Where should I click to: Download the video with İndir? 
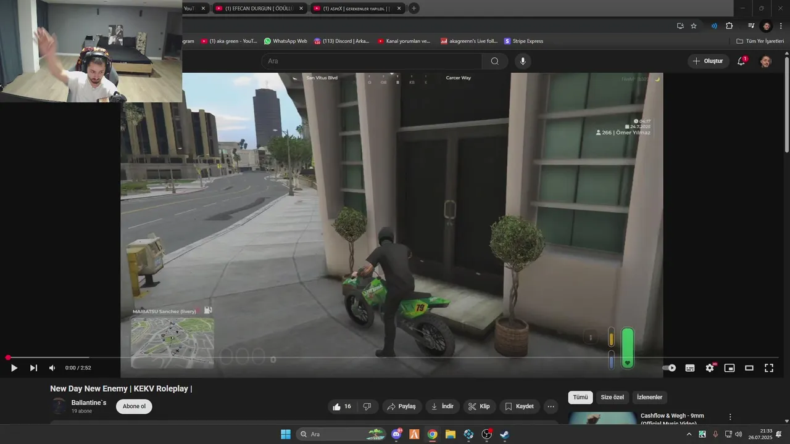pos(442,406)
